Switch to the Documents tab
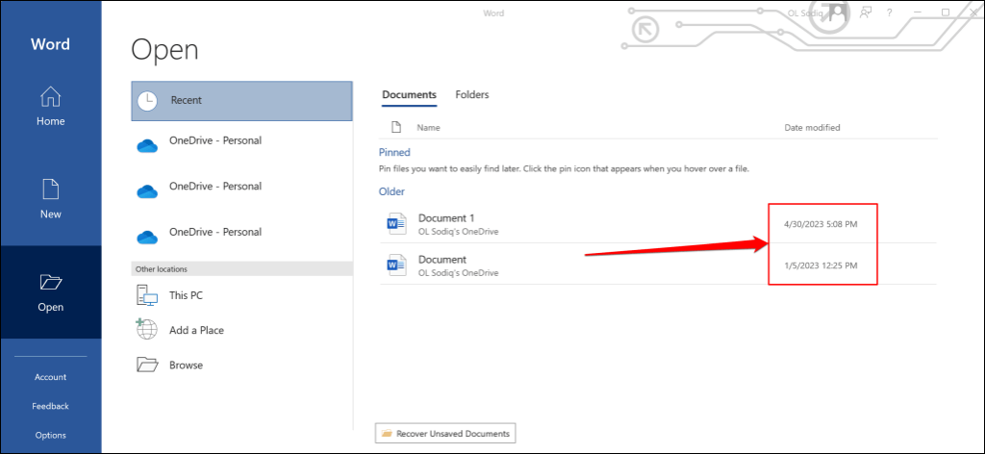The image size is (985, 454). pyautogui.click(x=409, y=95)
